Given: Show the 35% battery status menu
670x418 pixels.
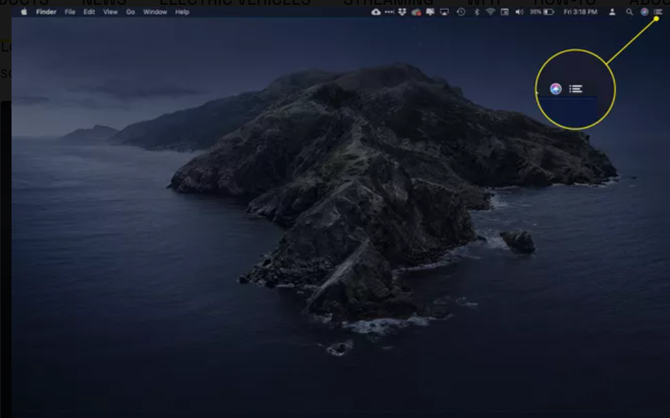Looking at the screenshot, I should pos(542,12).
